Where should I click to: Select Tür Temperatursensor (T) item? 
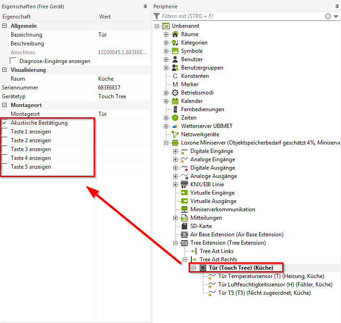tap(271, 276)
